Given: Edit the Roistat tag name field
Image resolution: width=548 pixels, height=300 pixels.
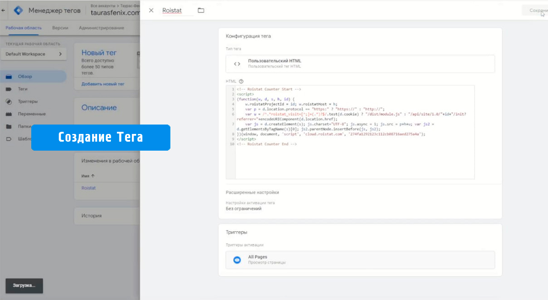Looking at the screenshot, I should 177,10.
